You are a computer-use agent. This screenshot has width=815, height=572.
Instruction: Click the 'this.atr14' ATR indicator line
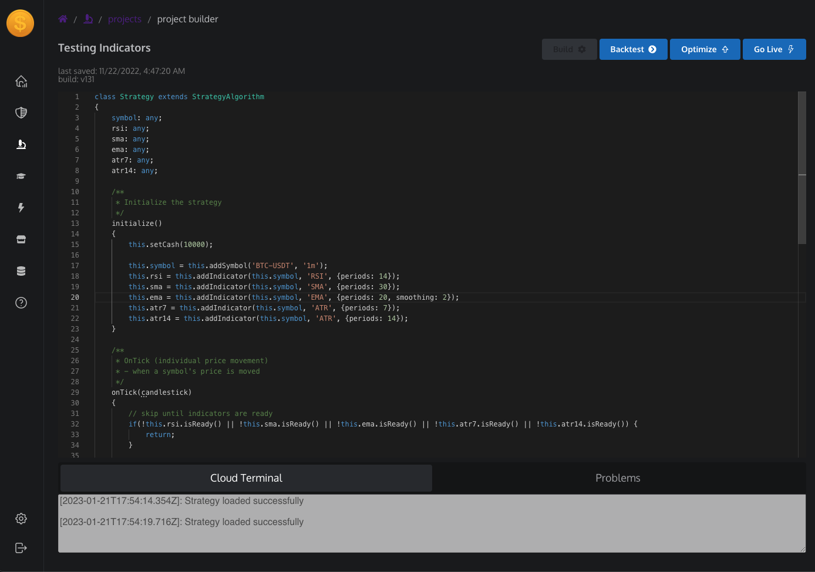tap(268, 319)
